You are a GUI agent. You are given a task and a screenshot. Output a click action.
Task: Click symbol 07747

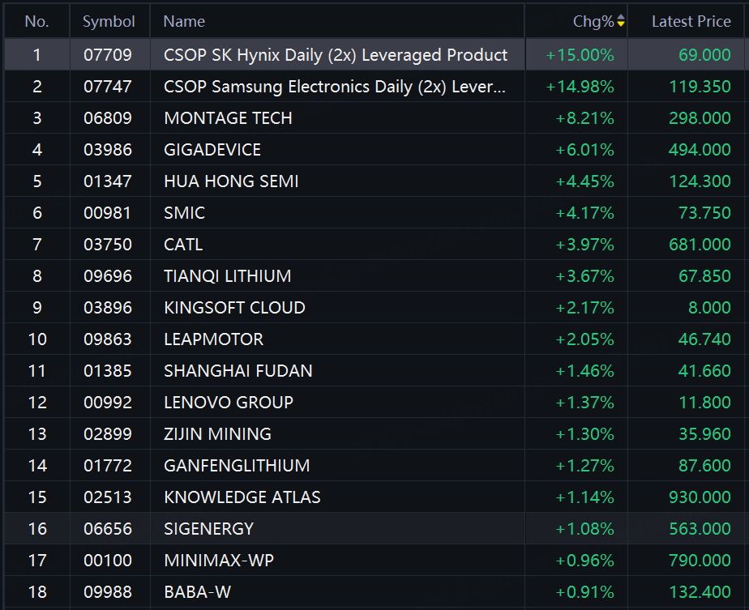coord(108,87)
